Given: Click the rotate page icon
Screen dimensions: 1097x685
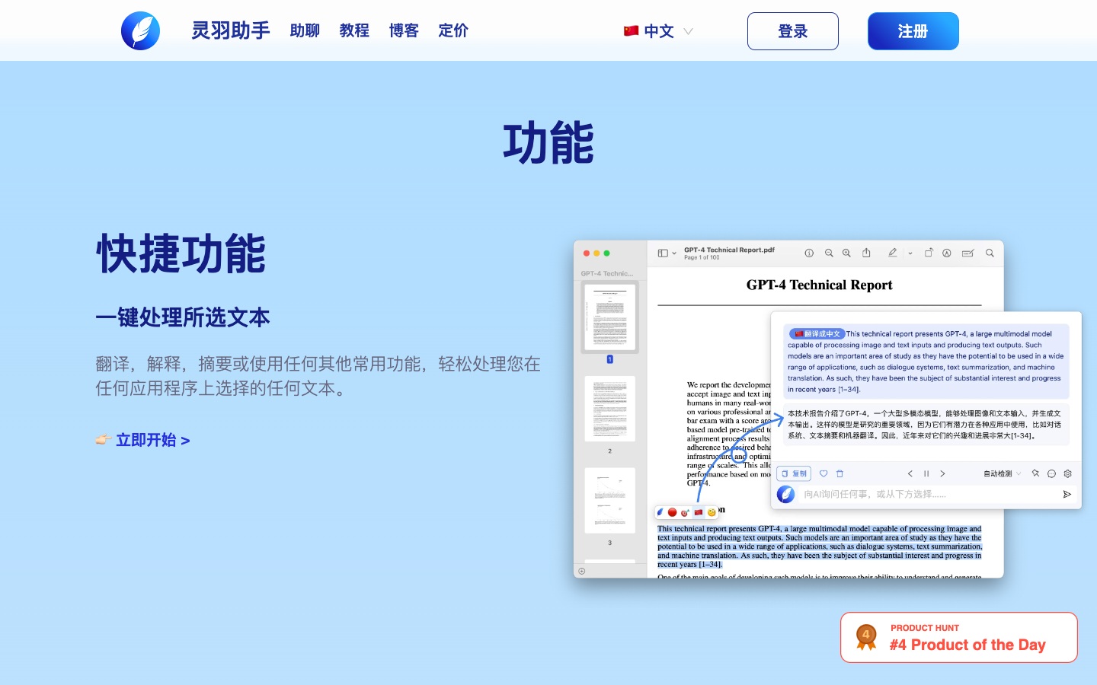Looking at the screenshot, I should point(929,253).
